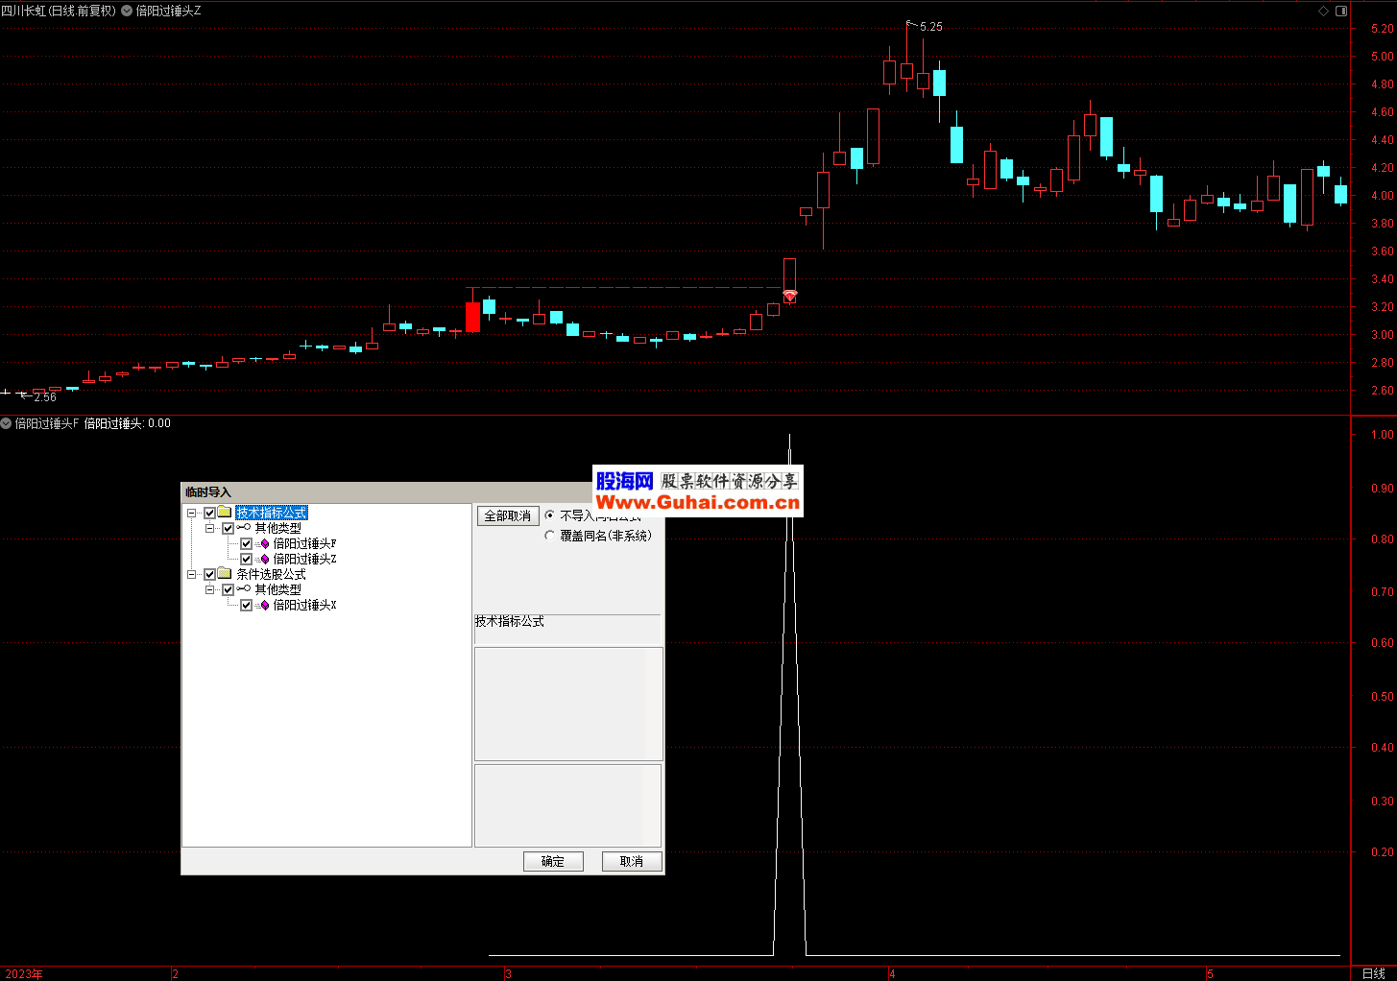Click month 4 marker on time axis
Viewport: 1397px width, 981px height.
tap(892, 973)
